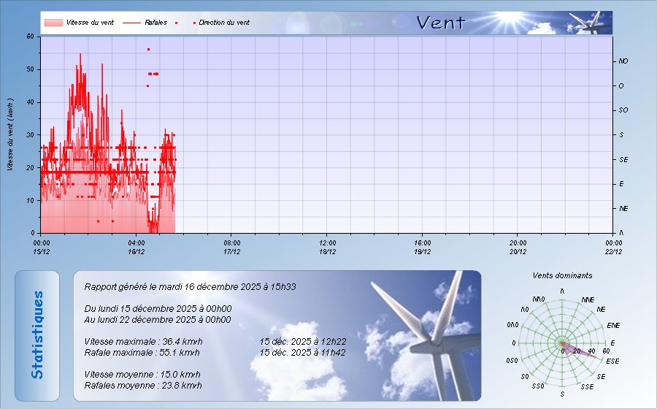Click the bright sun in the header banner
This screenshot has height=409, width=657.
point(511,16)
